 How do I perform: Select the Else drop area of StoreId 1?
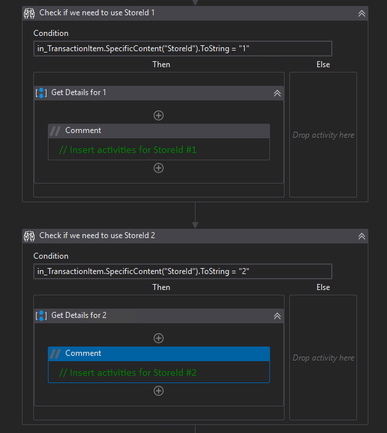click(323, 135)
